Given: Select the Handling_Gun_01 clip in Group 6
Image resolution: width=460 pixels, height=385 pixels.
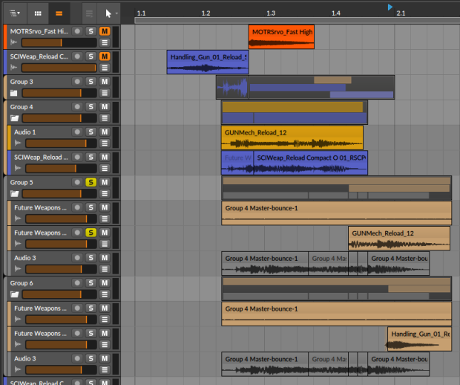Looking at the screenshot, I should click(419, 339).
